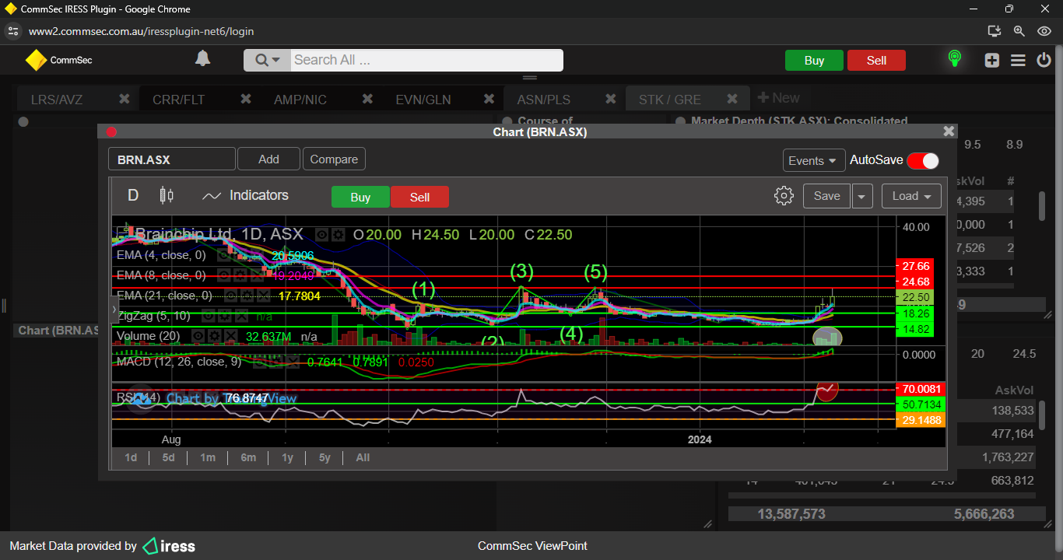
Task: Click Chrome zoom magnifier icon
Action: click(1019, 31)
